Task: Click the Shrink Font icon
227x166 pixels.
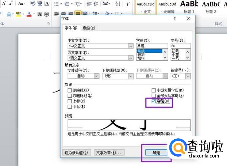Action: tap(11, 3)
